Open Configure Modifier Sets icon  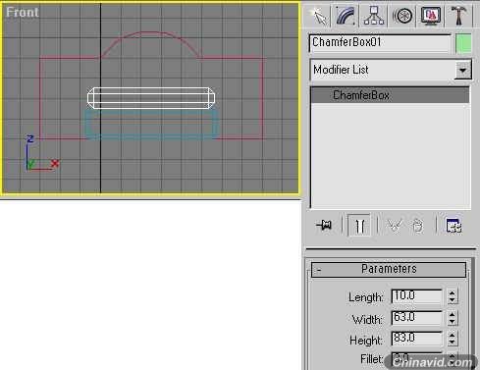[x=453, y=225]
